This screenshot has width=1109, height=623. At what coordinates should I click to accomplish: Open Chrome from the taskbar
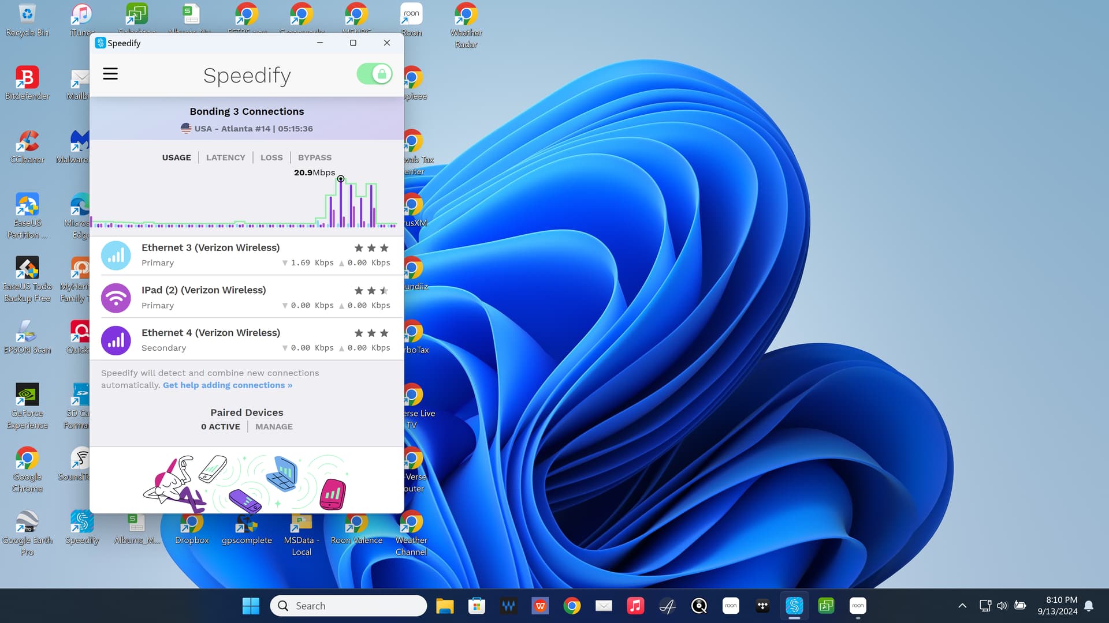572,606
